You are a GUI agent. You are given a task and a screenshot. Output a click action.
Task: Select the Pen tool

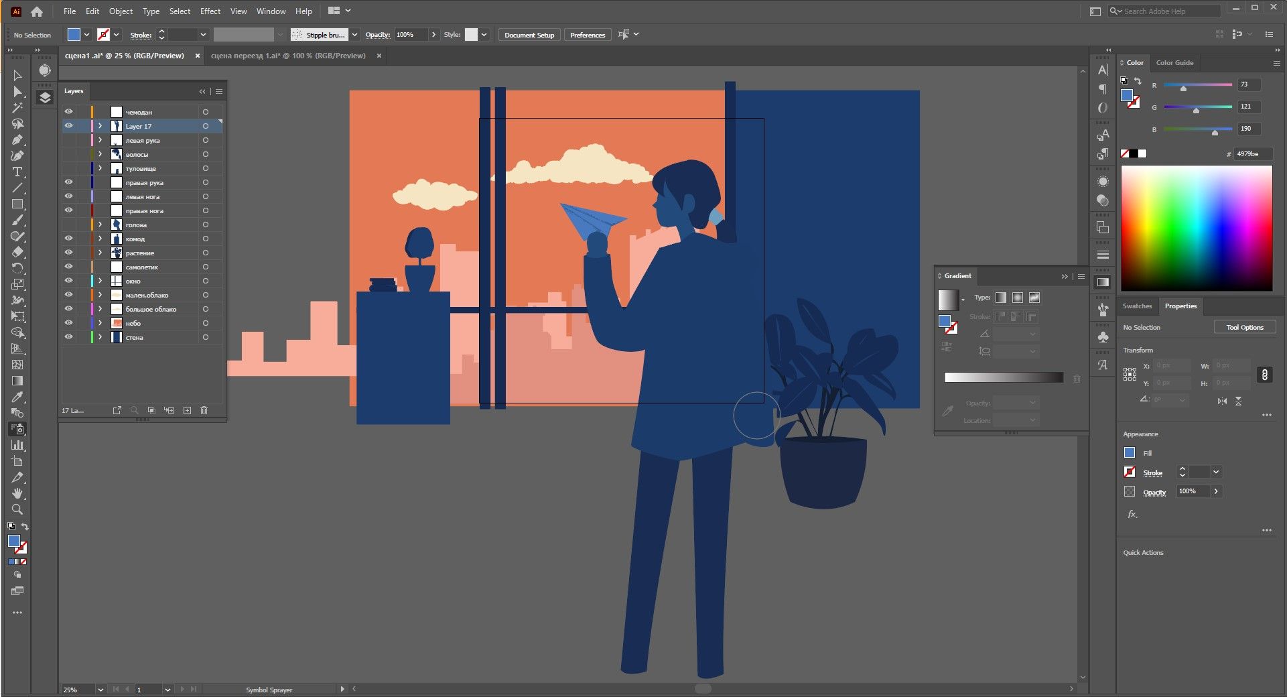(17, 140)
